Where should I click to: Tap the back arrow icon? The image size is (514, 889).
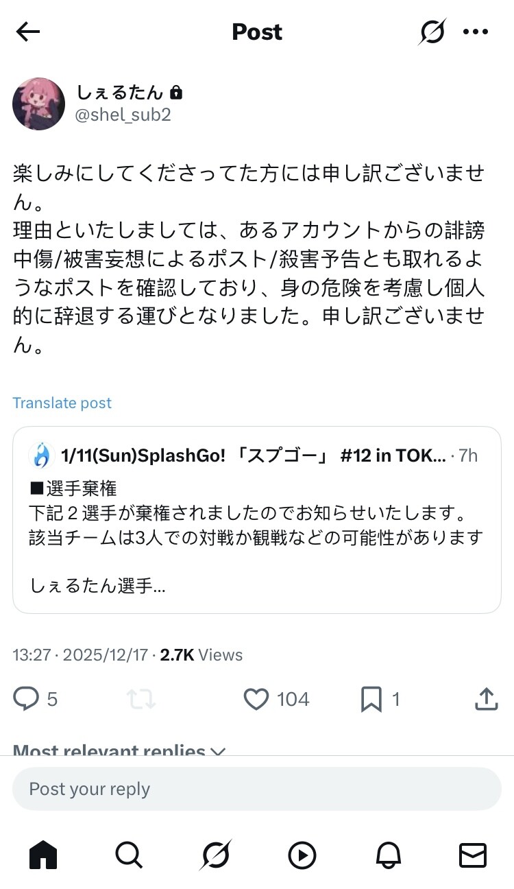28,32
